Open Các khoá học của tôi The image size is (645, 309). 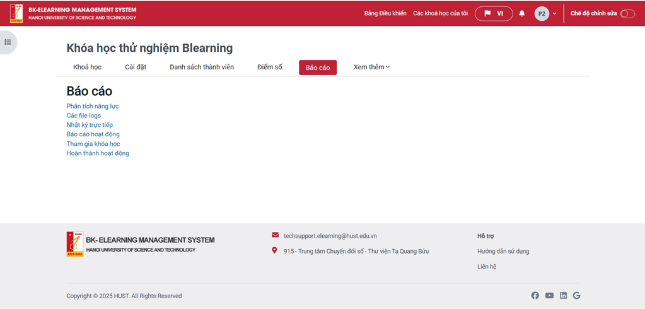tap(440, 13)
